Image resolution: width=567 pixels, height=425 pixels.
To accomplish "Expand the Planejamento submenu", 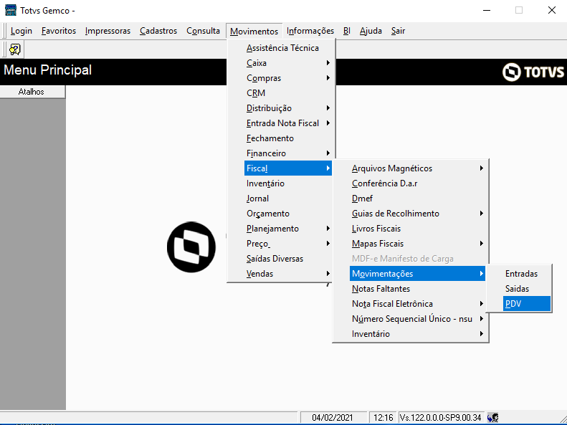I will (x=288, y=229).
